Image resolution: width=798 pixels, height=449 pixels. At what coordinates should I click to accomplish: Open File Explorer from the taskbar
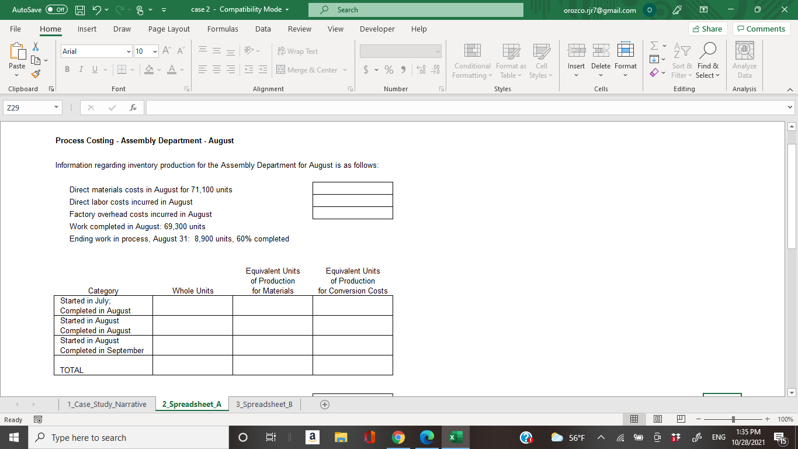pos(341,437)
